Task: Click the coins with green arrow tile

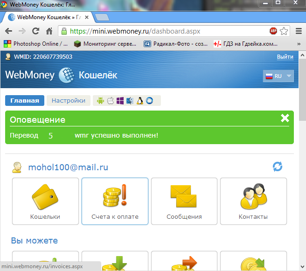Action: point(115,261)
